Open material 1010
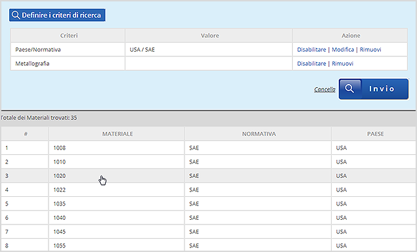417x252 pixels. [x=59, y=162]
